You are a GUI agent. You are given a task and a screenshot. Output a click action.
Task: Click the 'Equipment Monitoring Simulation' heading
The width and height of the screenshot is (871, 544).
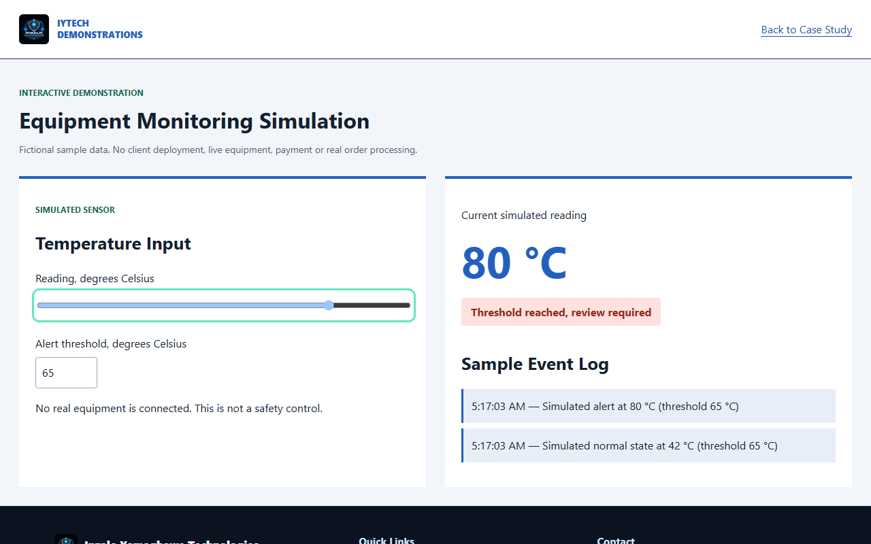[195, 121]
